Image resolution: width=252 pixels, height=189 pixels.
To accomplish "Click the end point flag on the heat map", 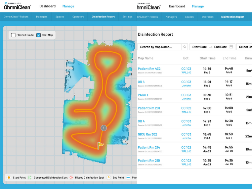I will pos(100,145).
